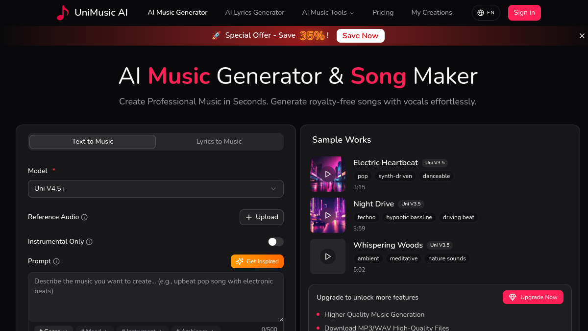Click the info icon next to Reference Audio

click(x=84, y=217)
